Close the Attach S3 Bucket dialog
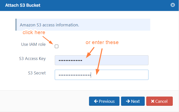179x112 pixels. coord(172,5)
